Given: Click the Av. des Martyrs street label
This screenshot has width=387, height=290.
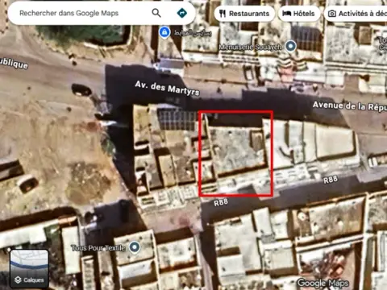Looking at the screenshot, I should [167, 88].
